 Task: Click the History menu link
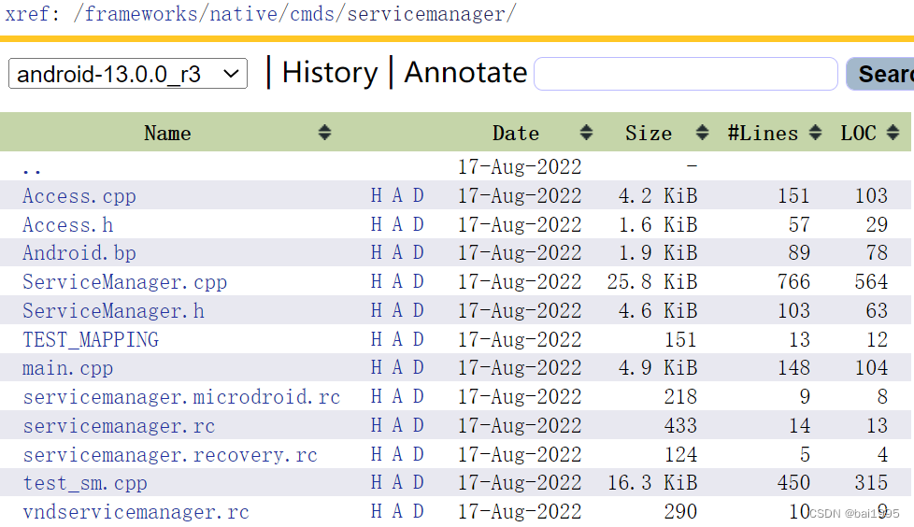coord(330,73)
